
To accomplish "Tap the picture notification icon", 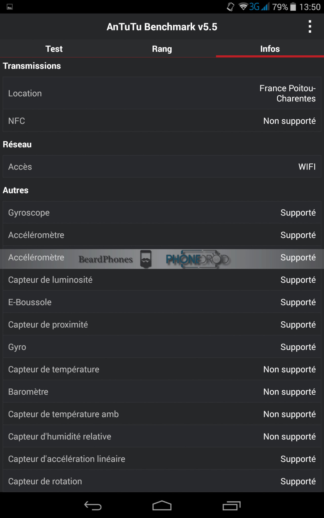I will (10, 7).
